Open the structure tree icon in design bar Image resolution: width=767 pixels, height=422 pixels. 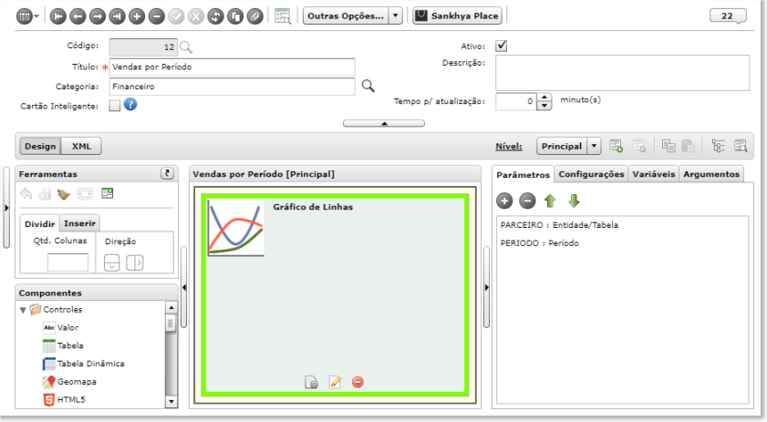[718, 146]
